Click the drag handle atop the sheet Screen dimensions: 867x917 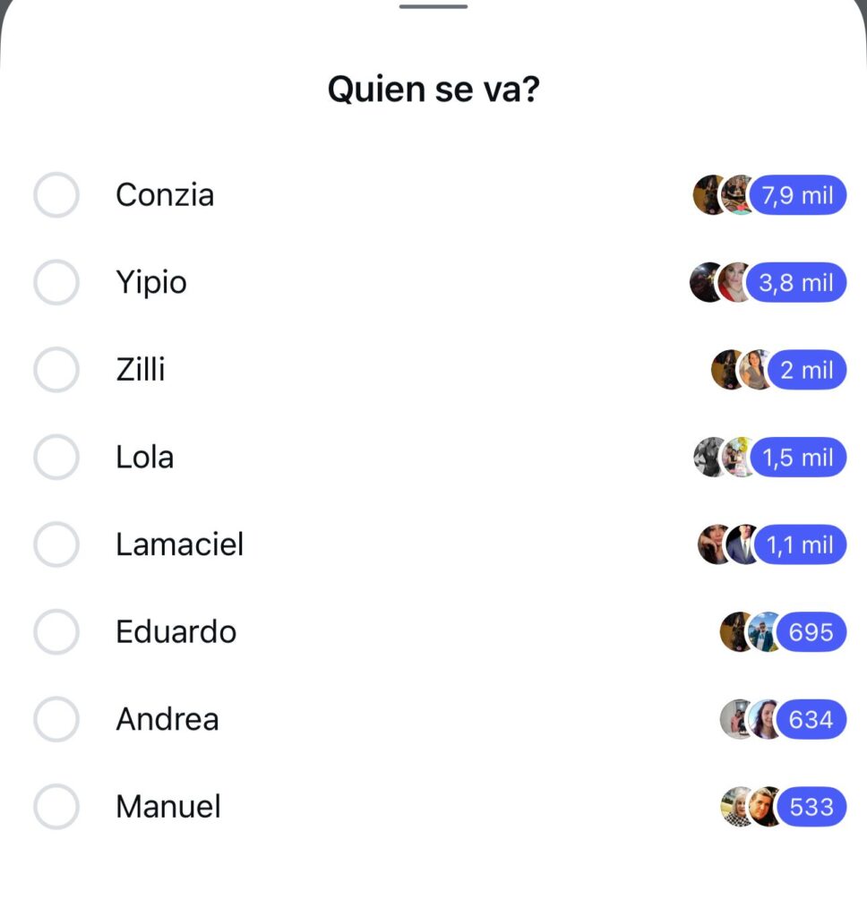click(433, 7)
